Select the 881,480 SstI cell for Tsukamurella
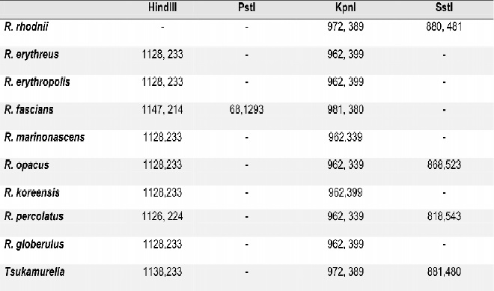This screenshot has width=494, height=291. click(x=444, y=272)
